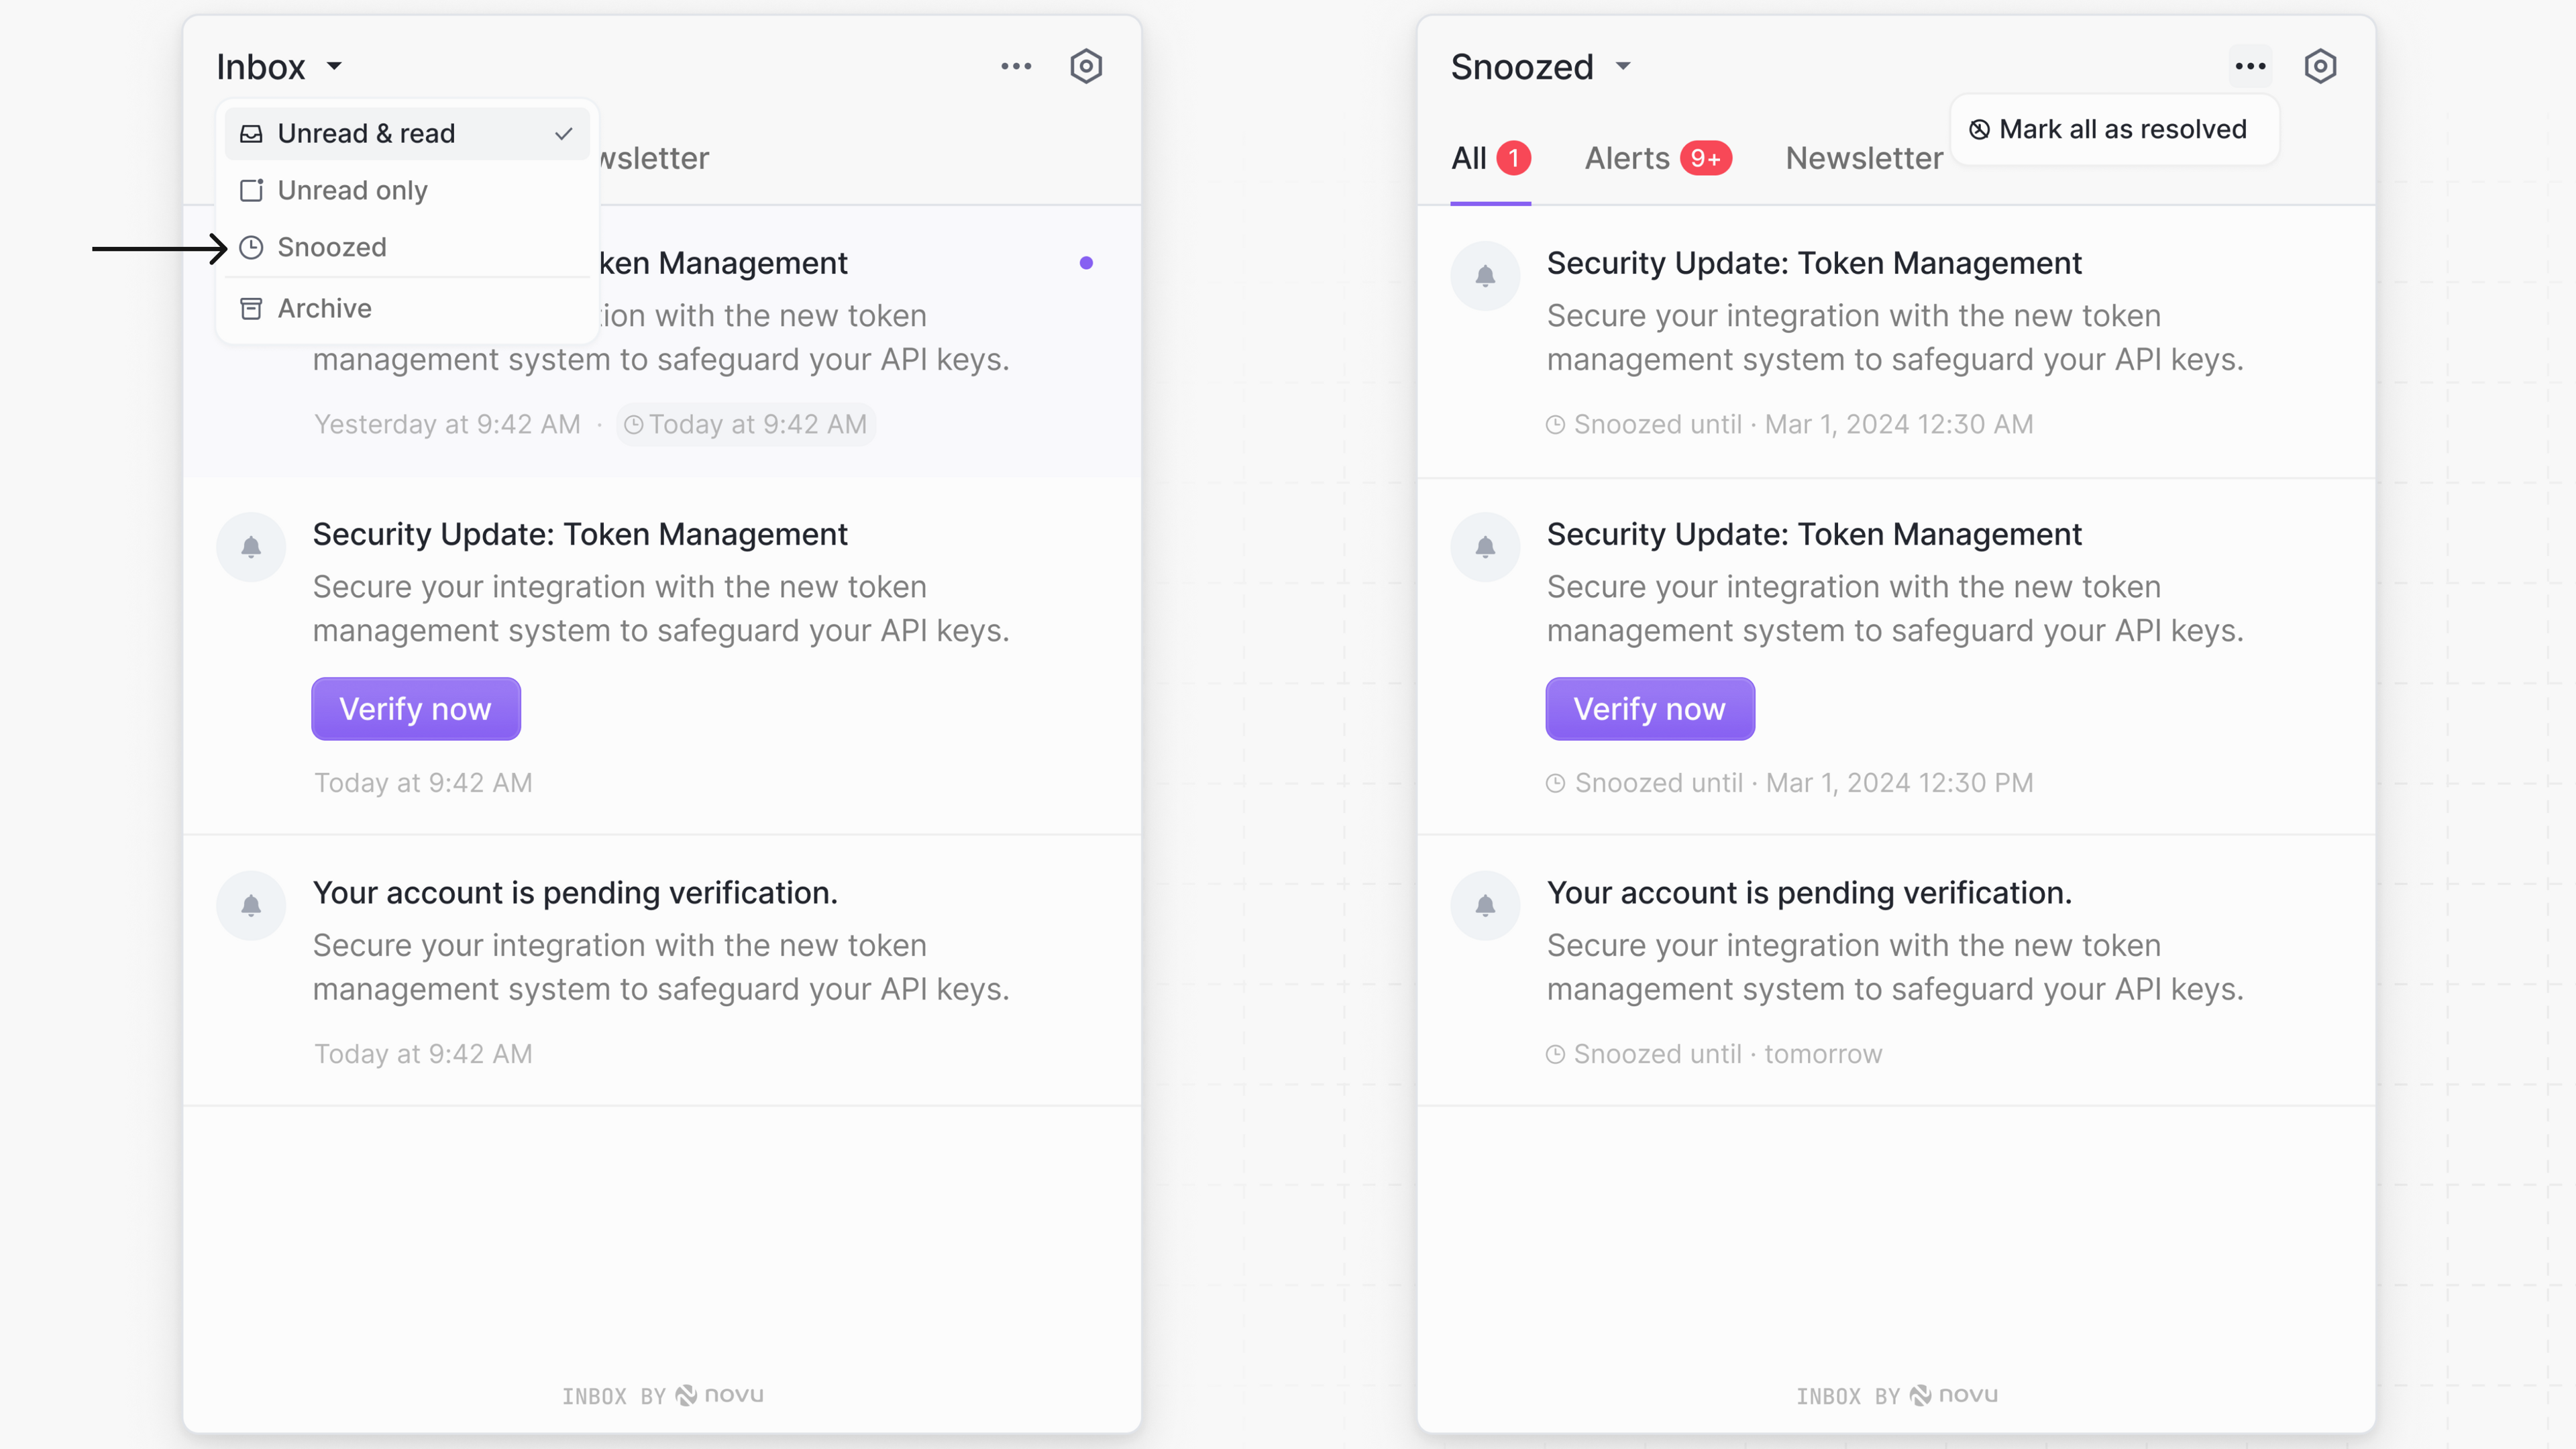Viewport: 2576px width, 1449px height.
Task: Choose Archive from the filter dropdown
Action: [x=324, y=308]
